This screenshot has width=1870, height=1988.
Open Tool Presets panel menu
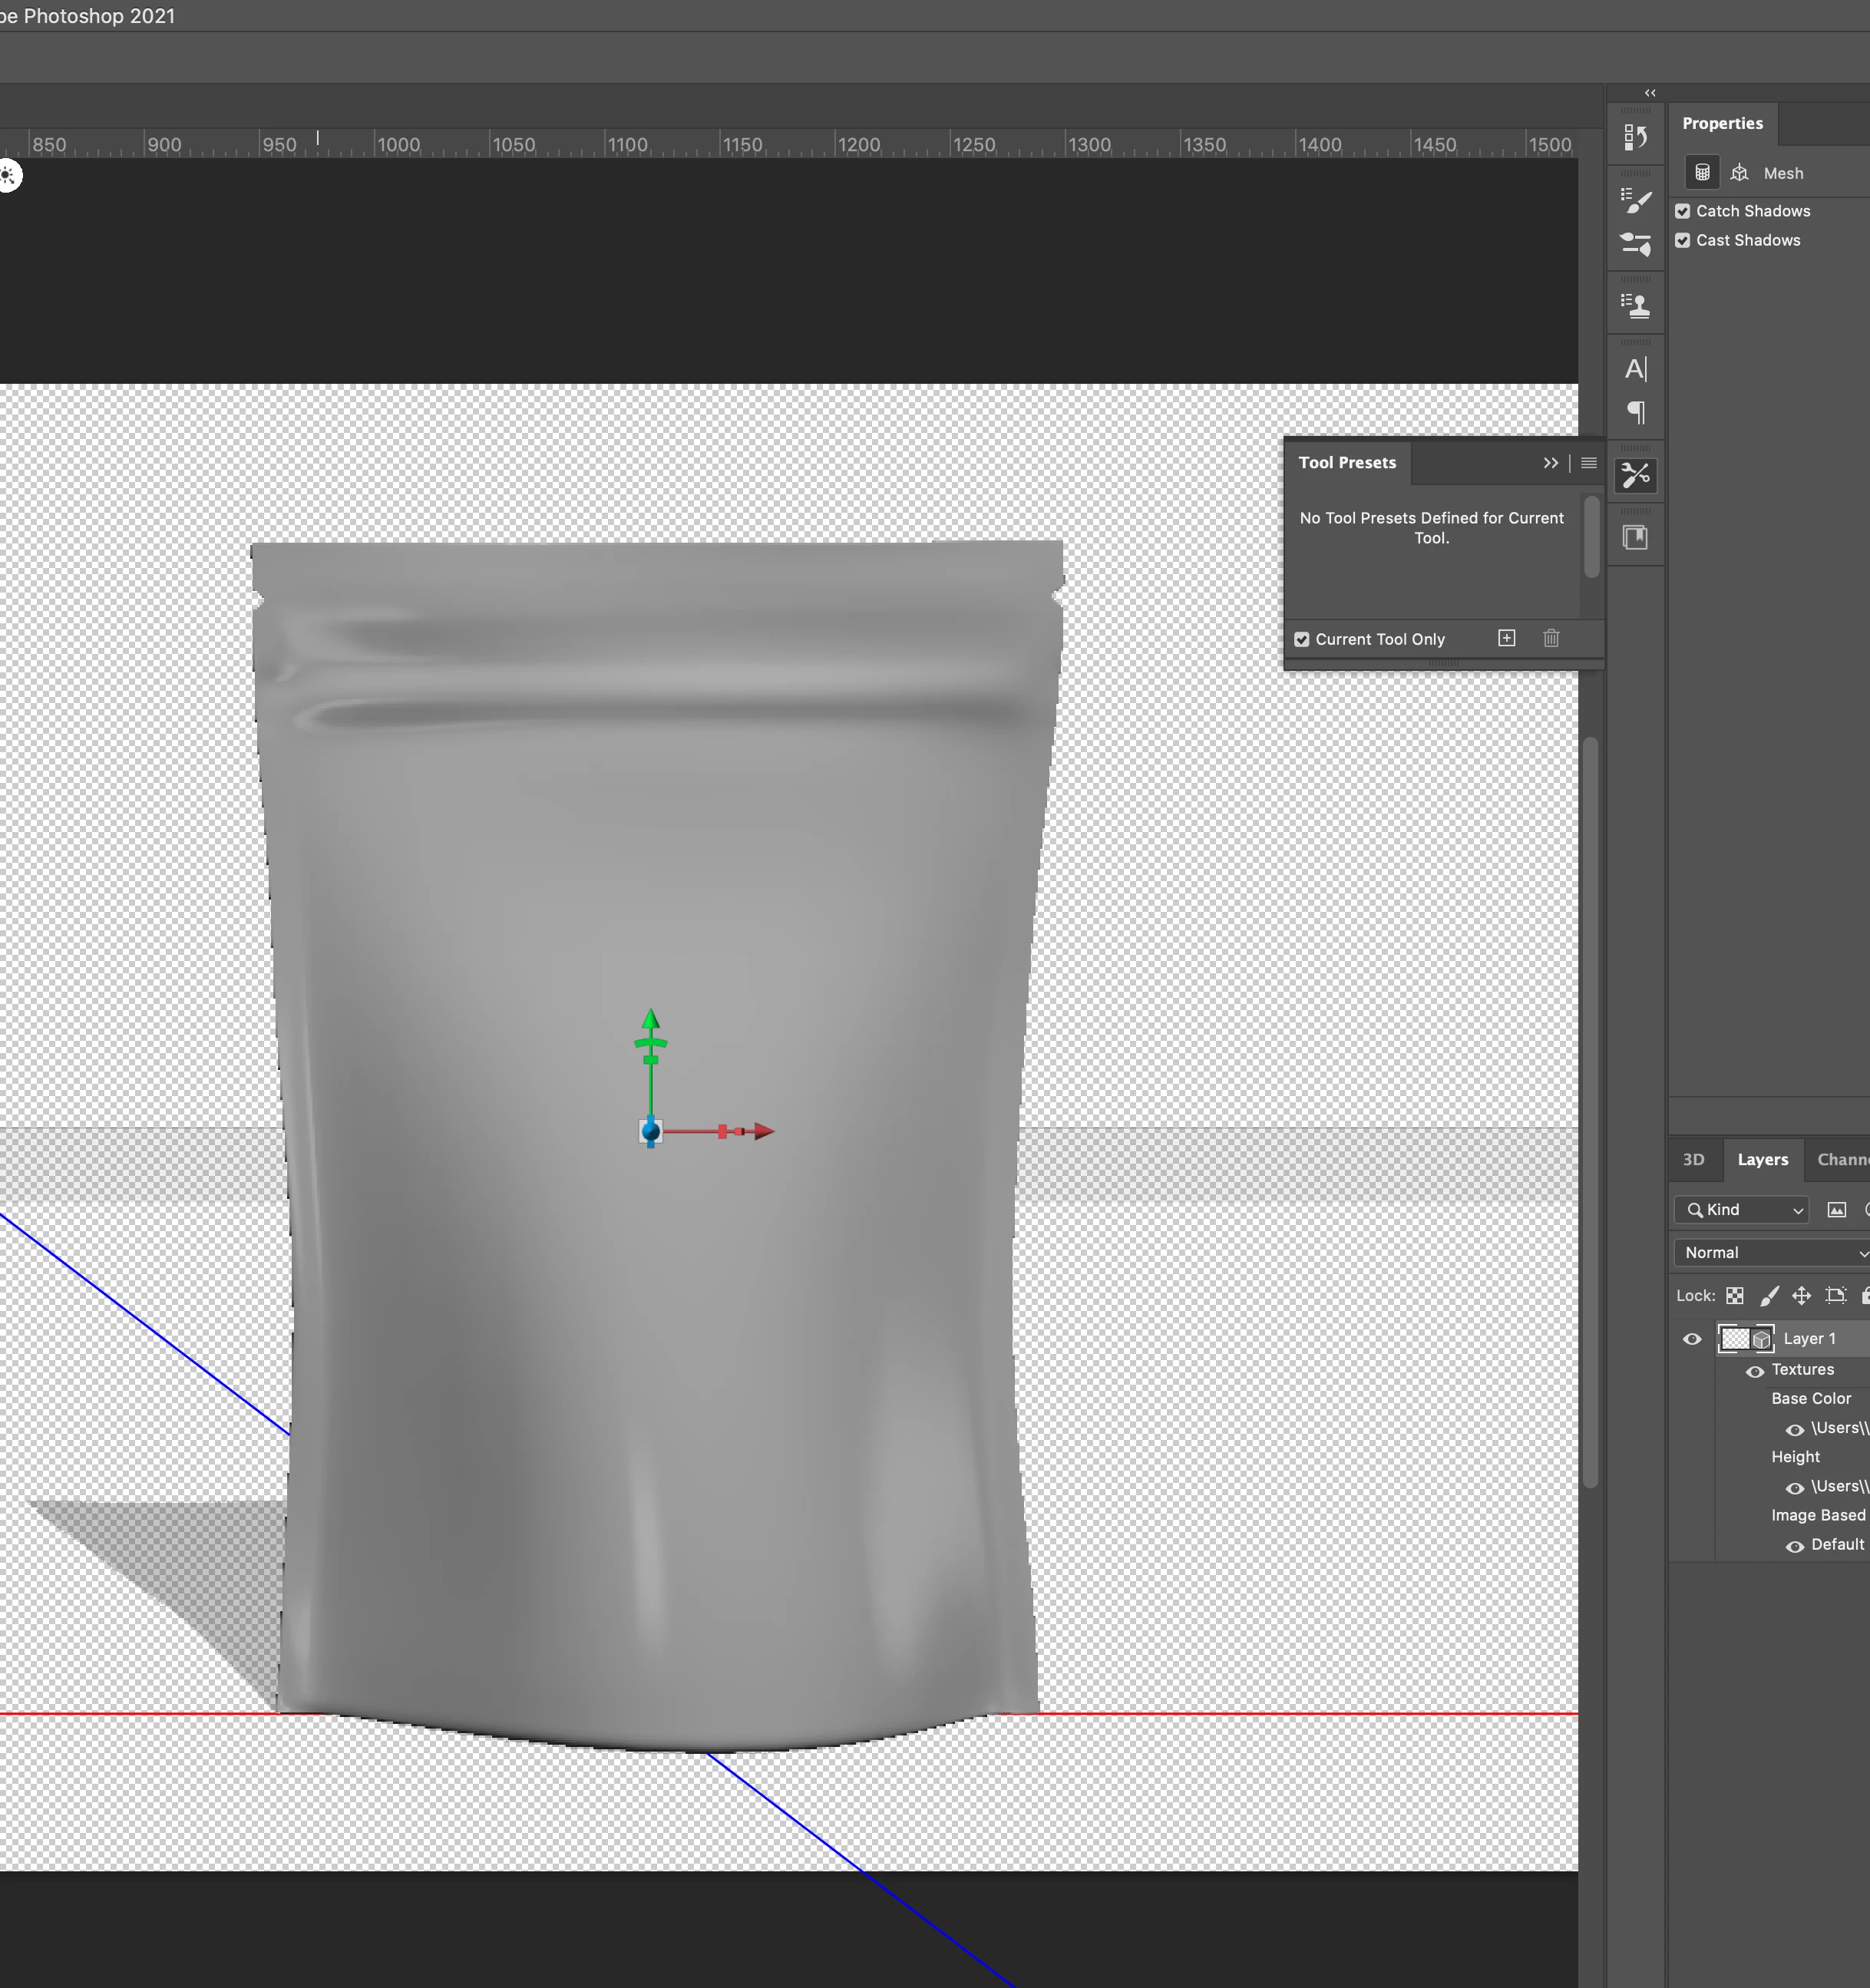point(1588,463)
